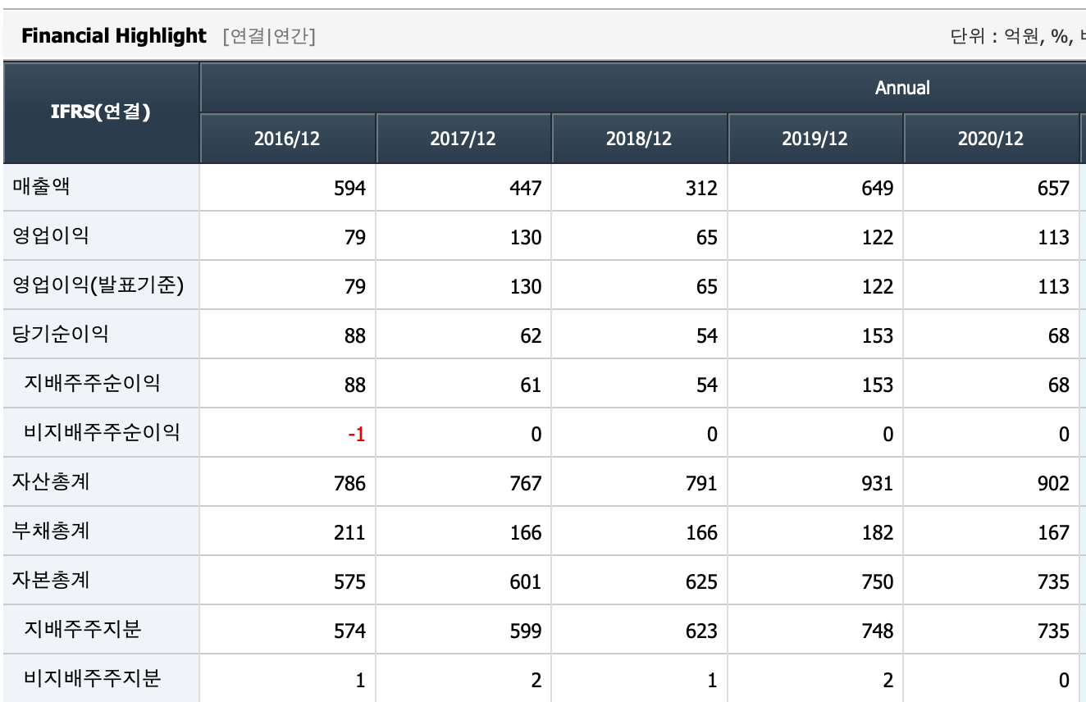This screenshot has width=1086, height=702.
Task: Click 영업이익 row value 113 for 2020/12
Action: (1053, 238)
